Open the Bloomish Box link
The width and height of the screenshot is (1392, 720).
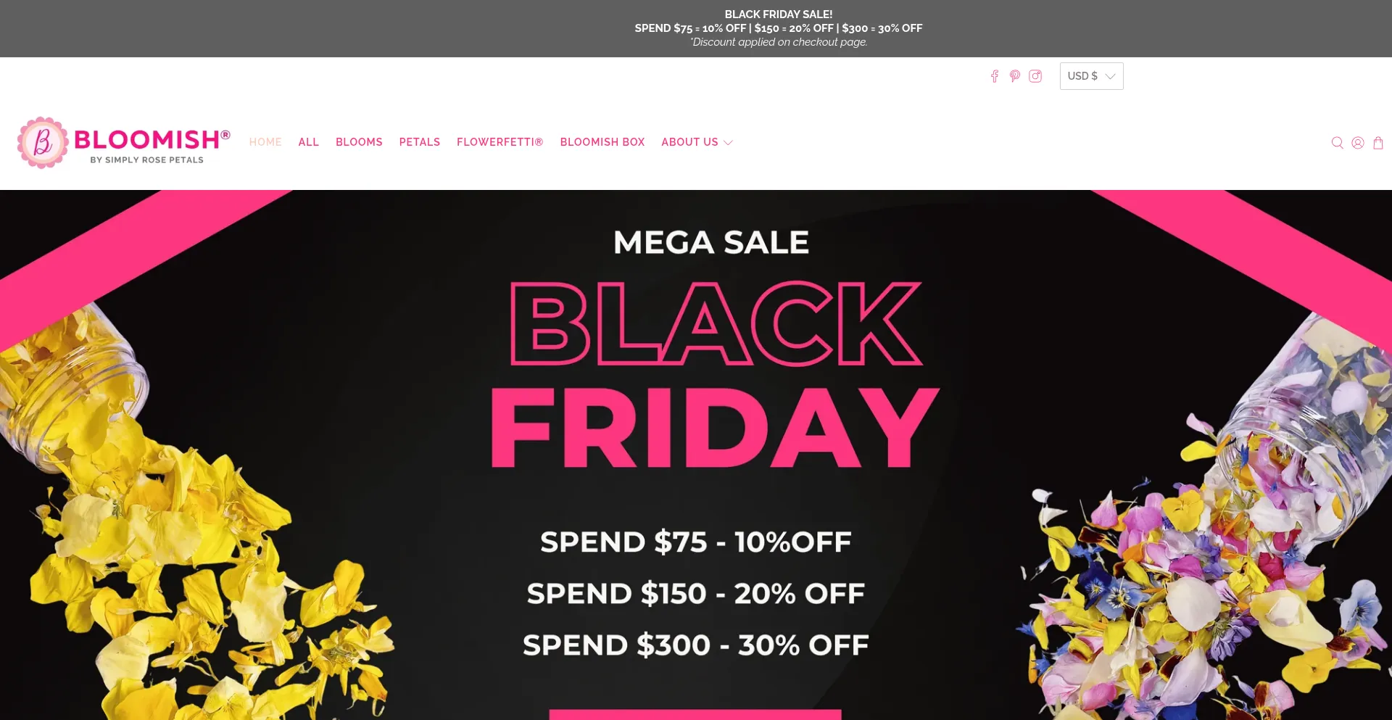602,142
